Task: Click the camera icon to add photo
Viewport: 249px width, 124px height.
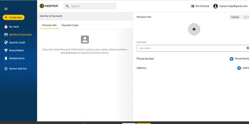Action: pos(194,29)
